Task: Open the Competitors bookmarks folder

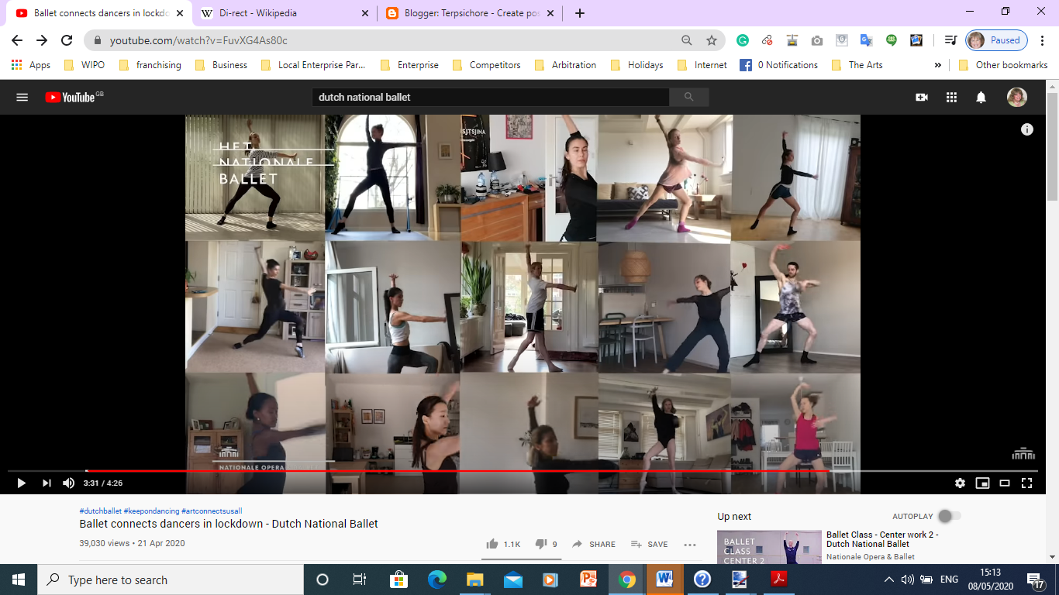Action: click(x=486, y=65)
